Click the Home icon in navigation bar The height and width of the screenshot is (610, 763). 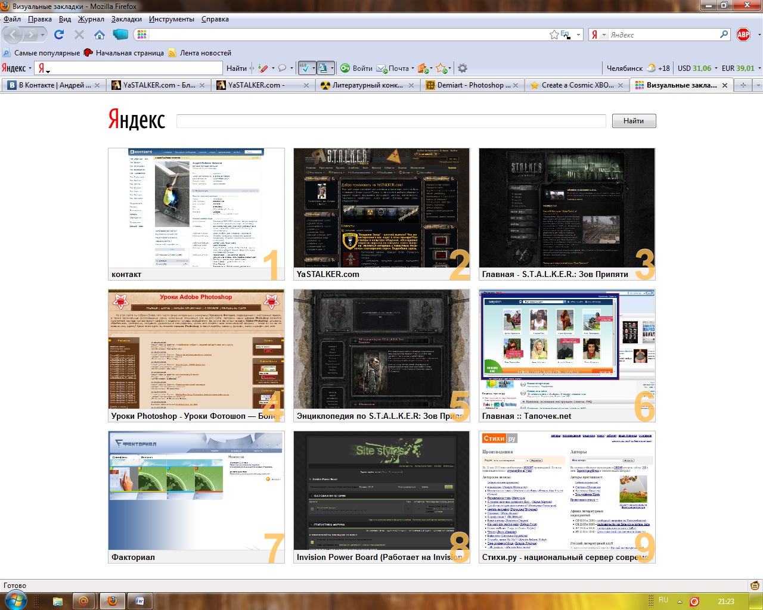tap(100, 35)
